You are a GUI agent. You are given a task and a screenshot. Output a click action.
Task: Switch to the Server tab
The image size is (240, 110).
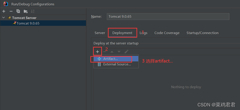100,33
